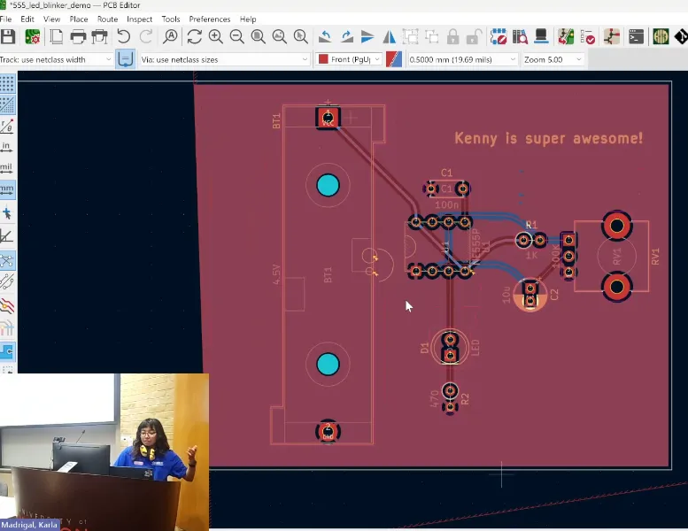This screenshot has height=531, width=688.
Task: Open Board Setup settings icon
Action: pos(32,37)
